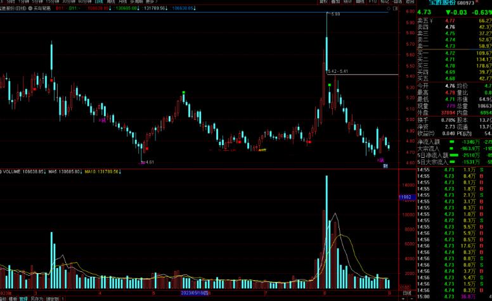The width and height of the screenshot is (492, 301).
Task: Click the 5日净流入额 -2510万 row
Action: [455, 155]
